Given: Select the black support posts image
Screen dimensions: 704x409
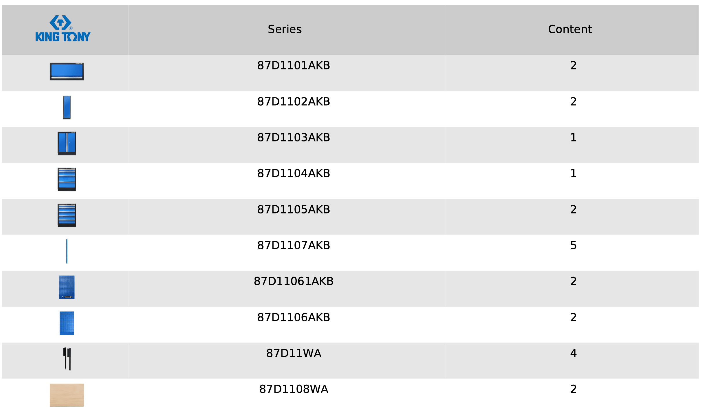Looking at the screenshot, I should pyautogui.click(x=67, y=359).
